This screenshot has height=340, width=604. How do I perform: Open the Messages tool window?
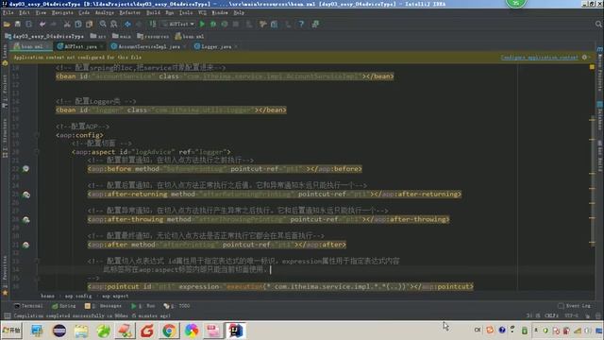point(103,306)
